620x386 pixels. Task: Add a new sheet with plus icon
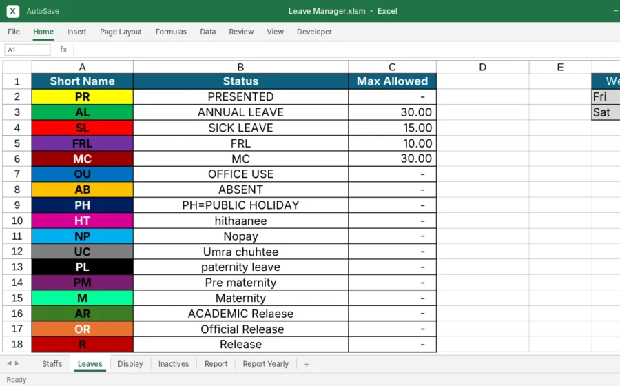point(307,364)
